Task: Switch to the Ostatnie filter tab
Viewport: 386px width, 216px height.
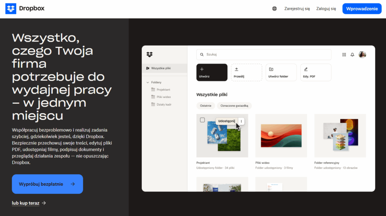Action: (205, 106)
